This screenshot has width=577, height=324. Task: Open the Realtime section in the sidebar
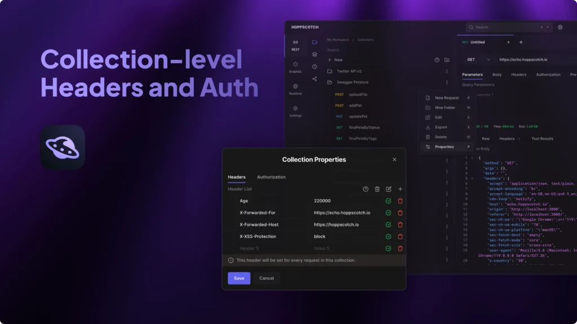295,89
